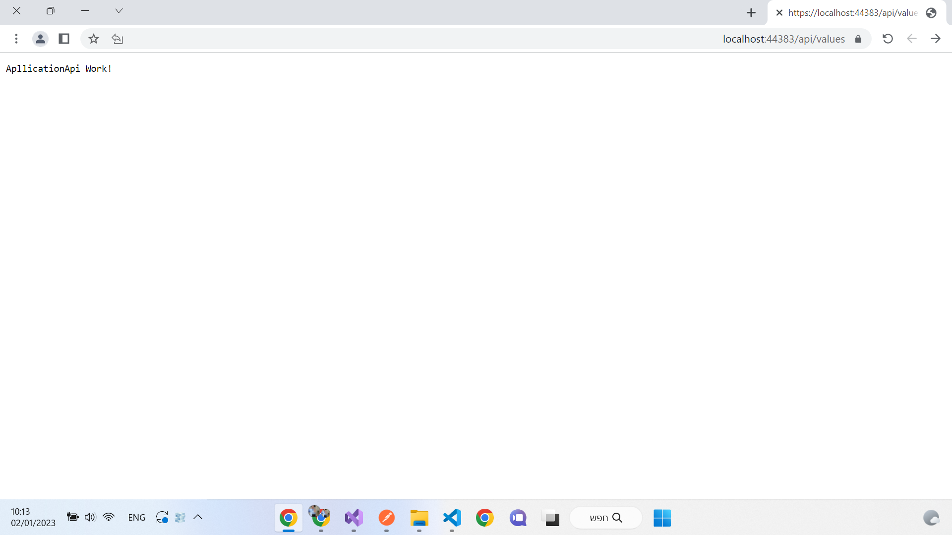This screenshot has width=952, height=535.
Task: Open Chrome three-dot menu
Action: [16, 39]
